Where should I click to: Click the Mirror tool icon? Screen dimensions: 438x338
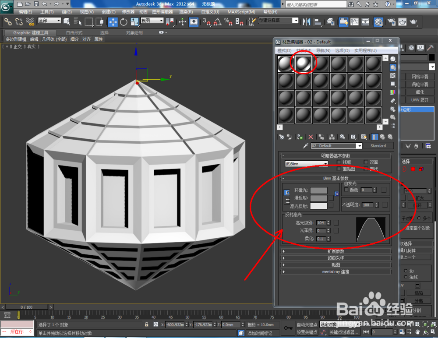click(x=307, y=22)
